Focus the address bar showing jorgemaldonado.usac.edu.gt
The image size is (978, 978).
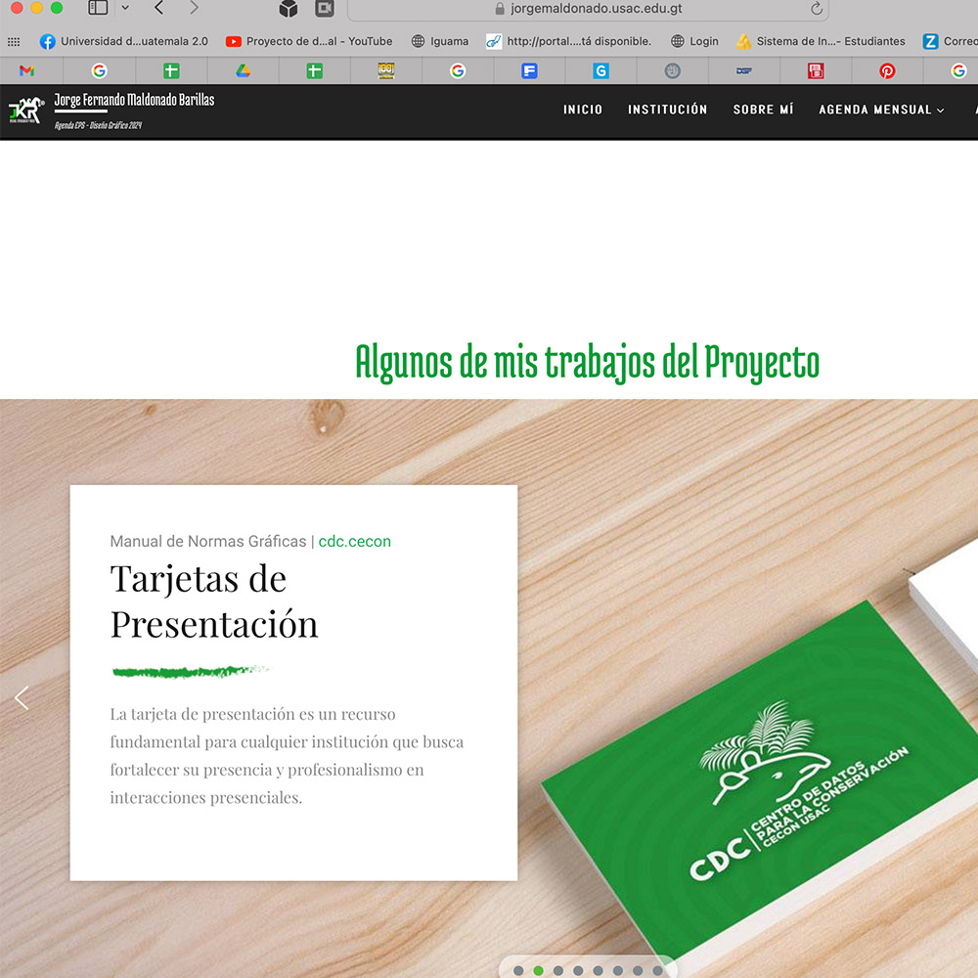point(588,9)
